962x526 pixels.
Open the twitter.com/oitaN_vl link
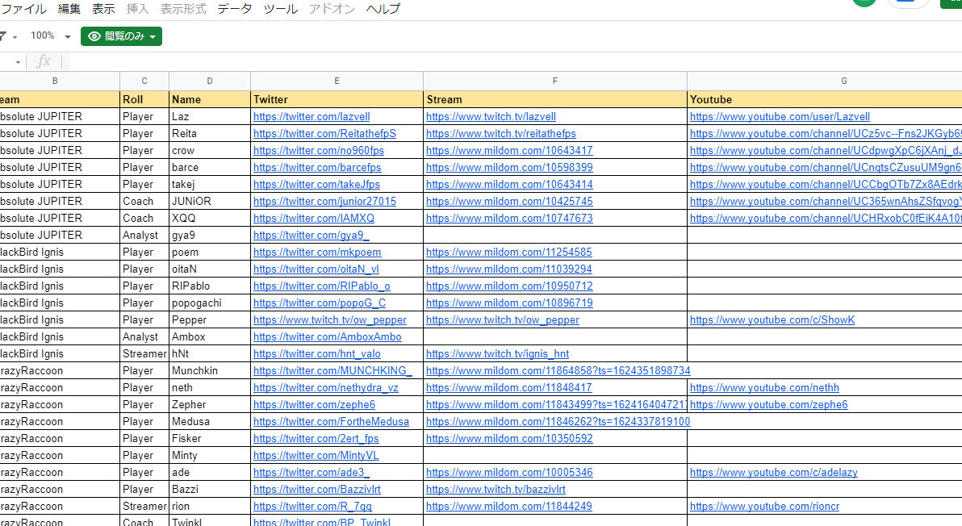316,269
